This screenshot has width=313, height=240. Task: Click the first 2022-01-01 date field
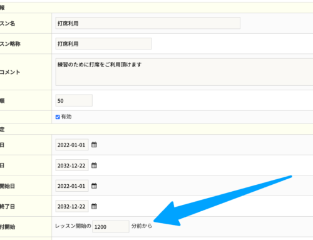coord(72,145)
